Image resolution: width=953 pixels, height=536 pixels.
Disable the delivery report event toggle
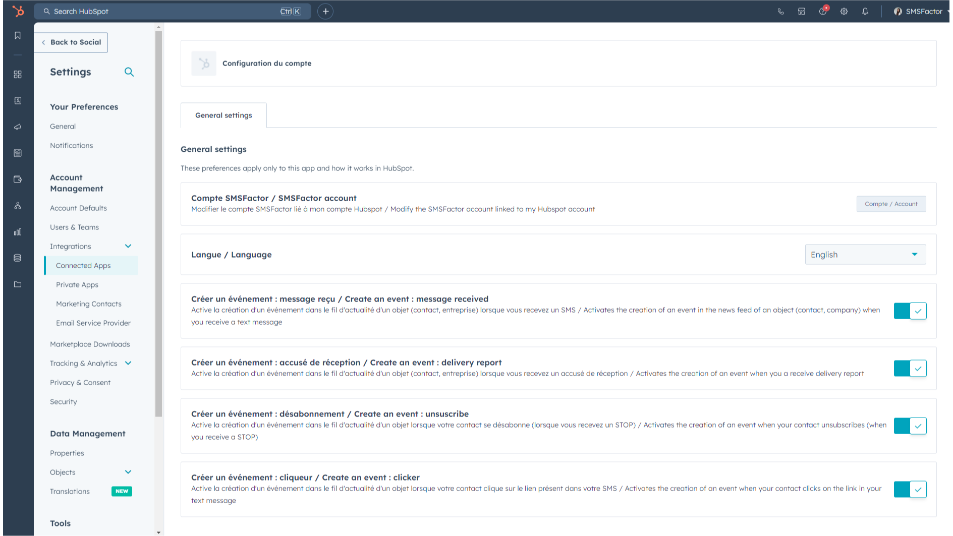point(910,368)
